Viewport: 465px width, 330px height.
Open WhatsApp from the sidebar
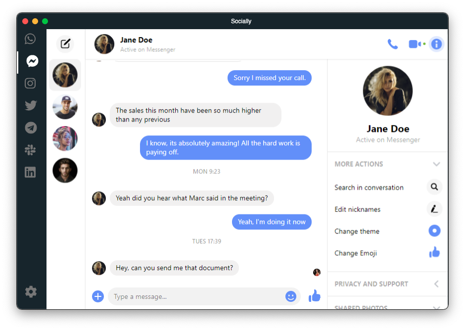coord(30,39)
